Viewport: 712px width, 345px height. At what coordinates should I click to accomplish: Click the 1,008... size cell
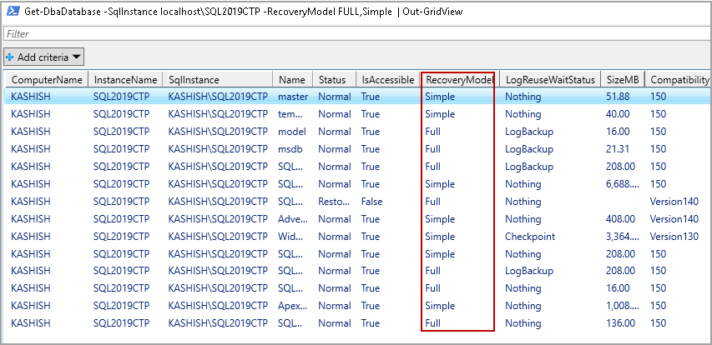pos(623,306)
